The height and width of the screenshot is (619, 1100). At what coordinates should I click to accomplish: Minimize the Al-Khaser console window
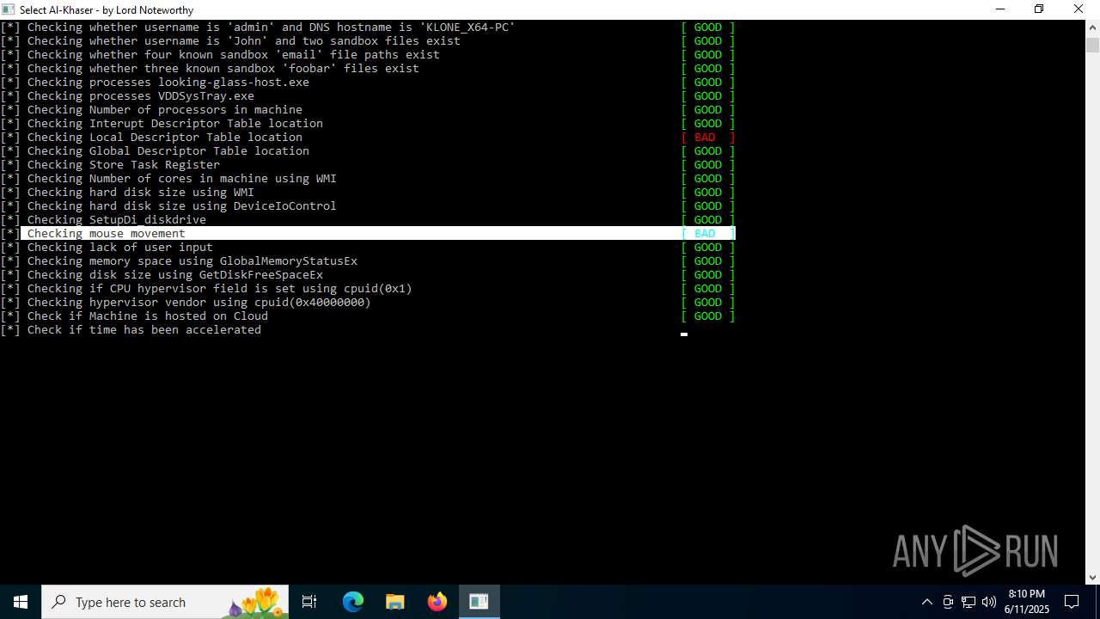coord(1000,9)
